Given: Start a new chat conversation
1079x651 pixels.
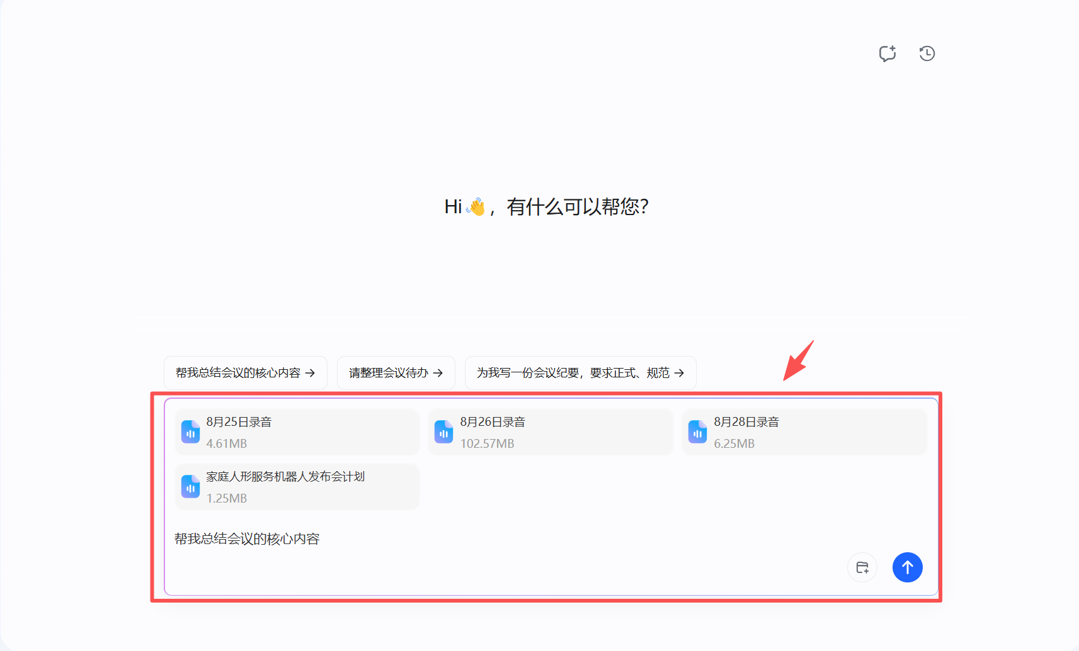Looking at the screenshot, I should coord(888,53).
